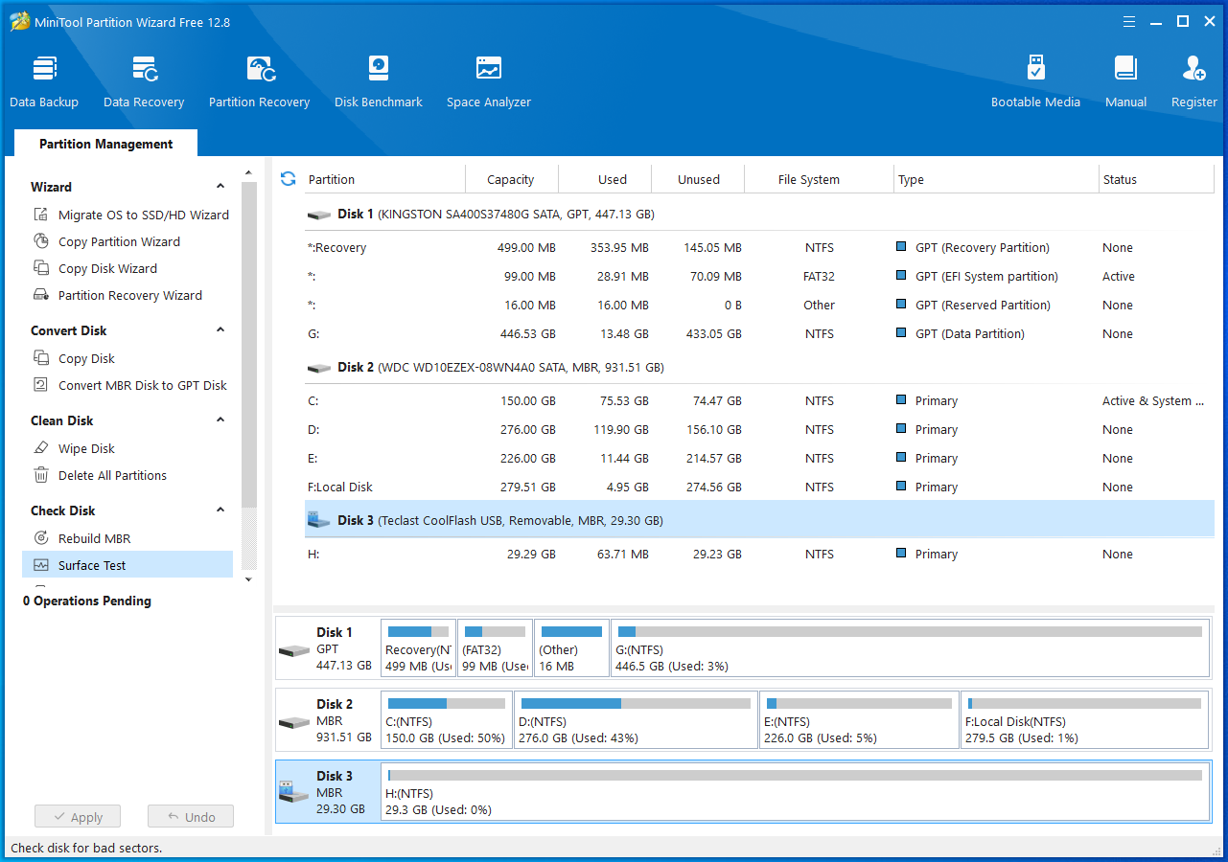Image resolution: width=1228 pixels, height=862 pixels.
Task: Launch Partition Recovery Wizard
Action: click(118, 295)
